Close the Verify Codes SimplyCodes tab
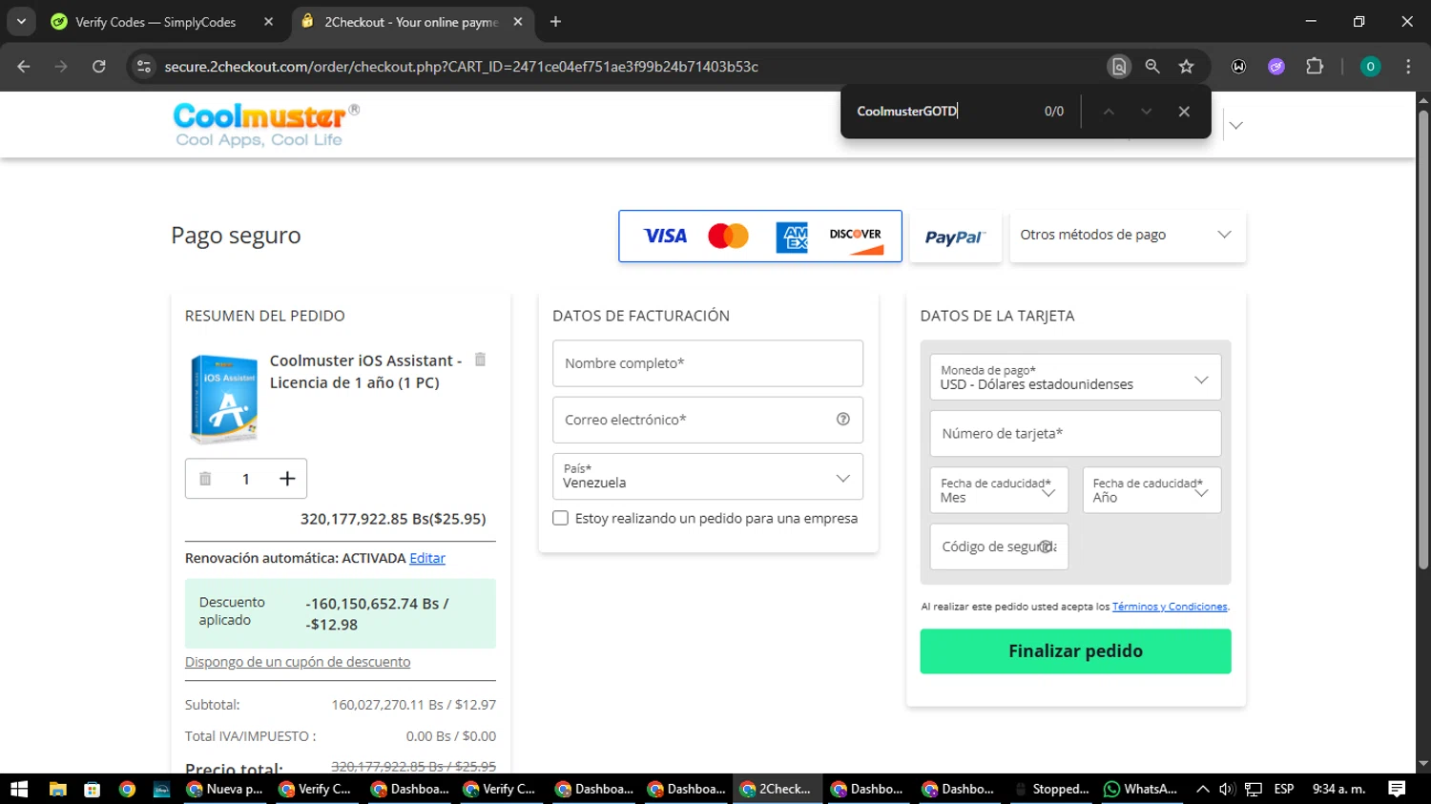The height and width of the screenshot is (804, 1431). pos(268,21)
